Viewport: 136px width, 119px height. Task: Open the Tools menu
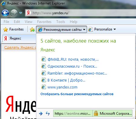[x=60, y=22]
